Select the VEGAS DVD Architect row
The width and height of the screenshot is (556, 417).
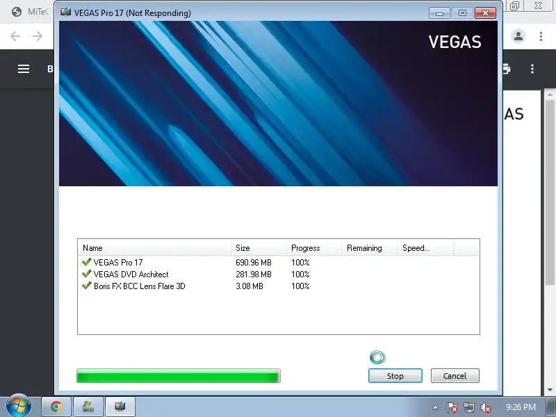pyautogui.click(x=279, y=274)
